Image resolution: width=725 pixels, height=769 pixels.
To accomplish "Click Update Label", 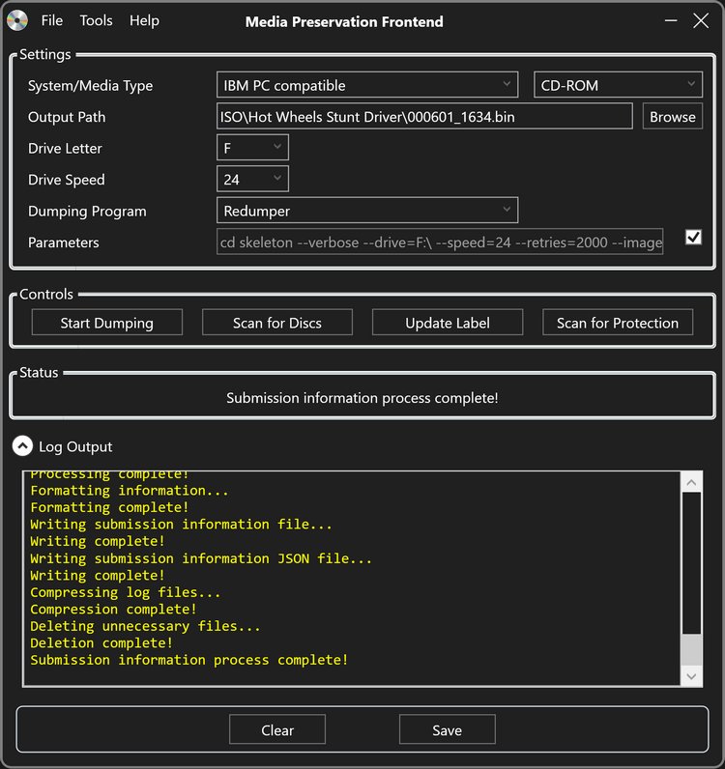I will coord(448,323).
